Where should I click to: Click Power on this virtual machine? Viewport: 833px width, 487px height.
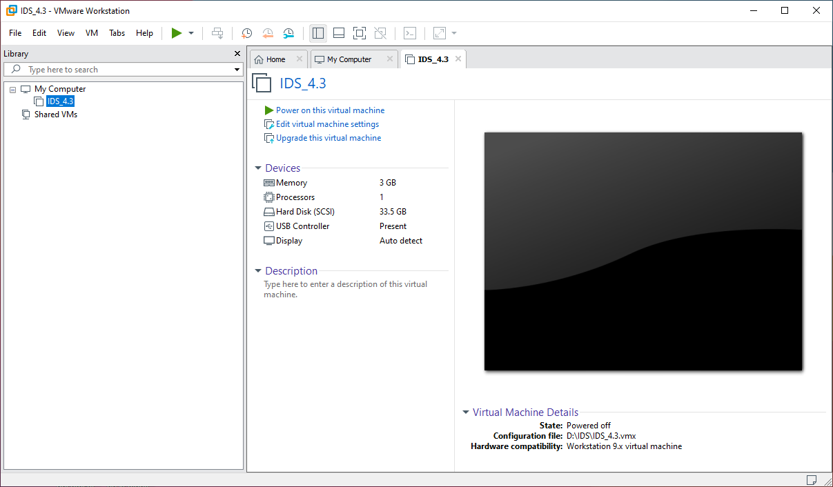[330, 110]
